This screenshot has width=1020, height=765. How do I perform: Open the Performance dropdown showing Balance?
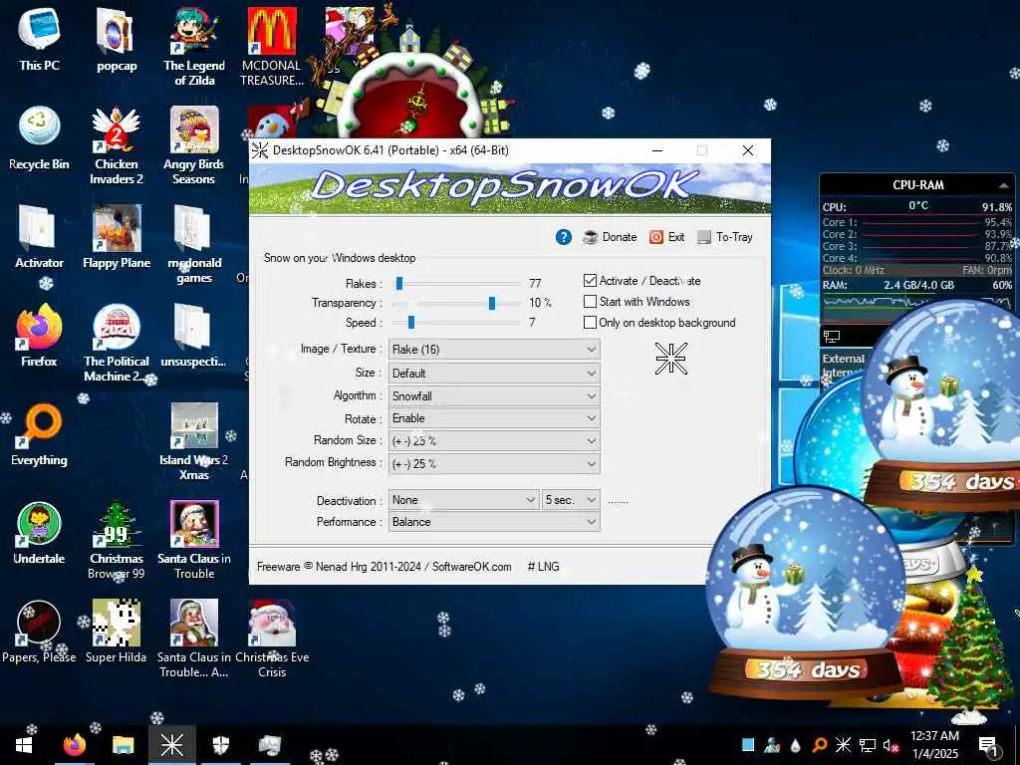click(494, 522)
